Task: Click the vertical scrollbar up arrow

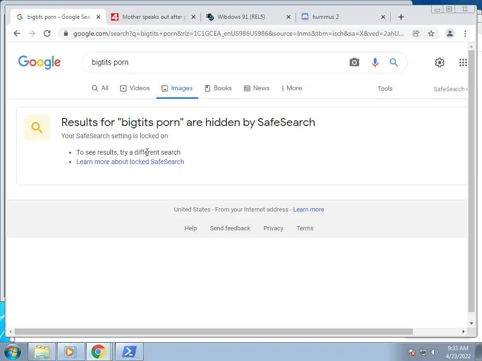Action: [471, 47]
